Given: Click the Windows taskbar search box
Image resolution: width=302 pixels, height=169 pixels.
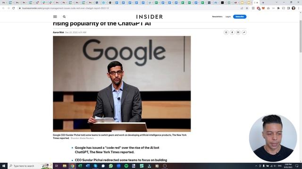Looking at the screenshot, I should pos(30,166).
